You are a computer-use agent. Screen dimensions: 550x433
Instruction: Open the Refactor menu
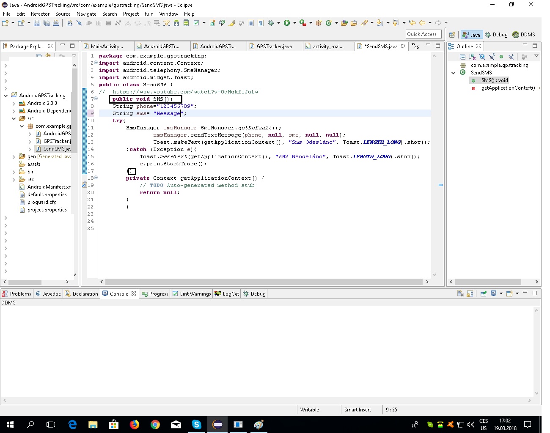pyautogui.click(x=40, y=14)
